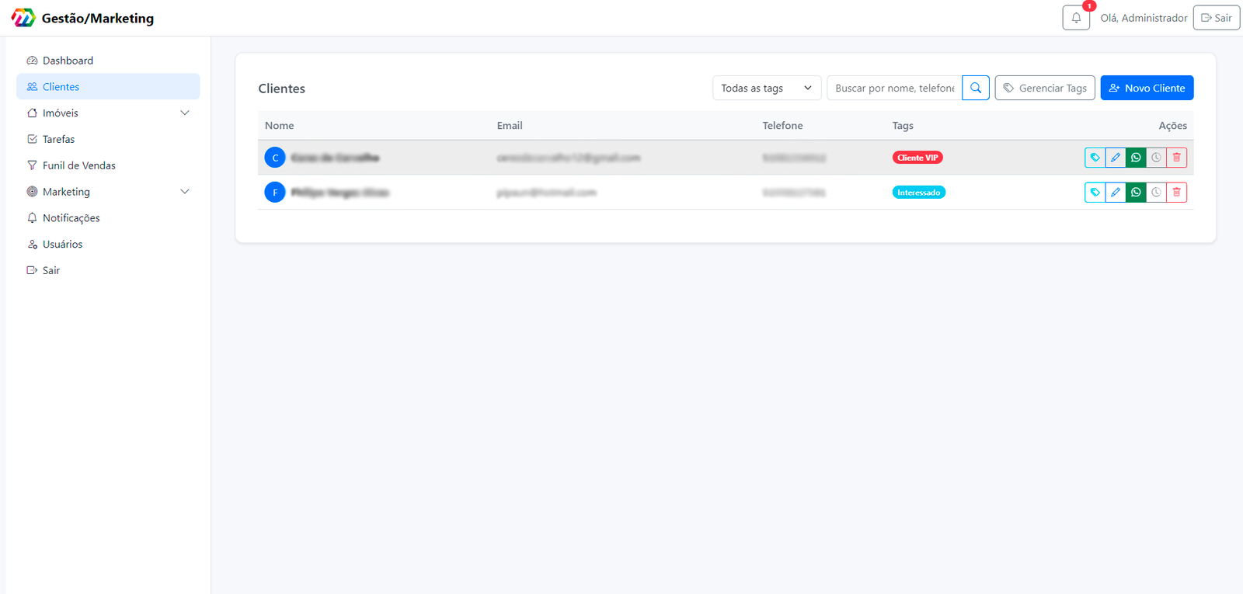The image size is (1243, 594).
Task: Edit first client with pencil icon
Action: 1116,158
